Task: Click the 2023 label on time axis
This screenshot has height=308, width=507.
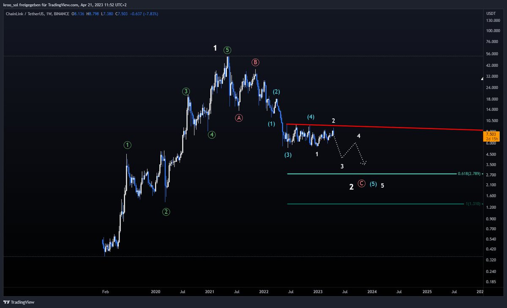Action: pyautogui.click(x=318, y=292)
